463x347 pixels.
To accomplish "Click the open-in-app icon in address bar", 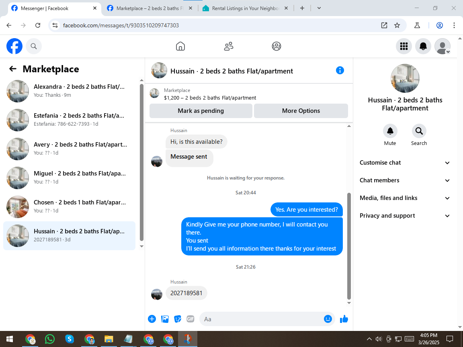I will (384, 25).
